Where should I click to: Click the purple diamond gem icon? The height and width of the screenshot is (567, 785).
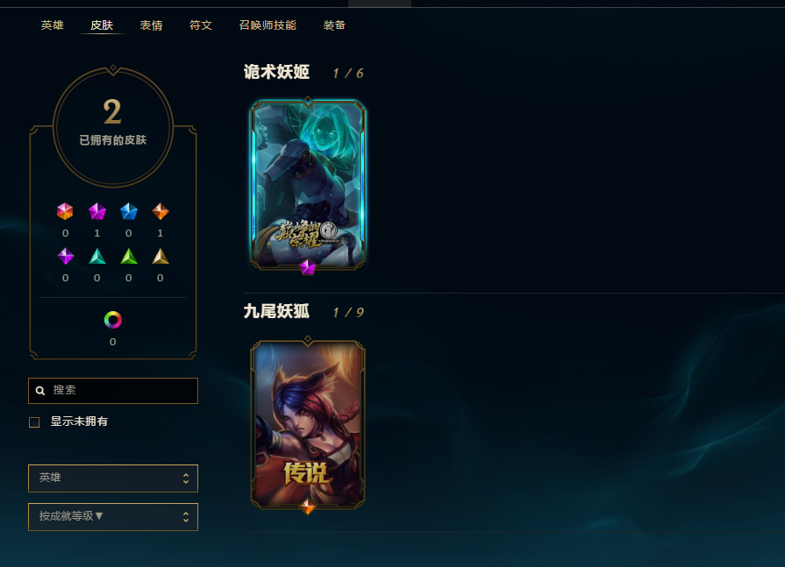click(65, 256)
